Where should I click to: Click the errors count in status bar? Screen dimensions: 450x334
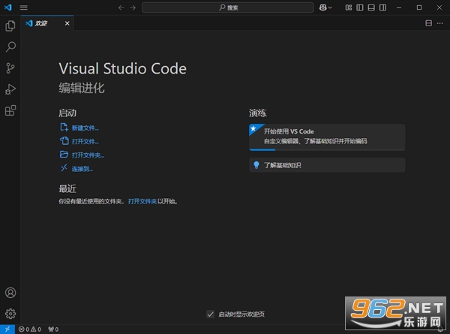click(24, 329)
